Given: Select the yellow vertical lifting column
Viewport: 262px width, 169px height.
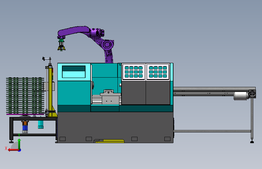Looking at the screenshot, I should pos(50,91).
